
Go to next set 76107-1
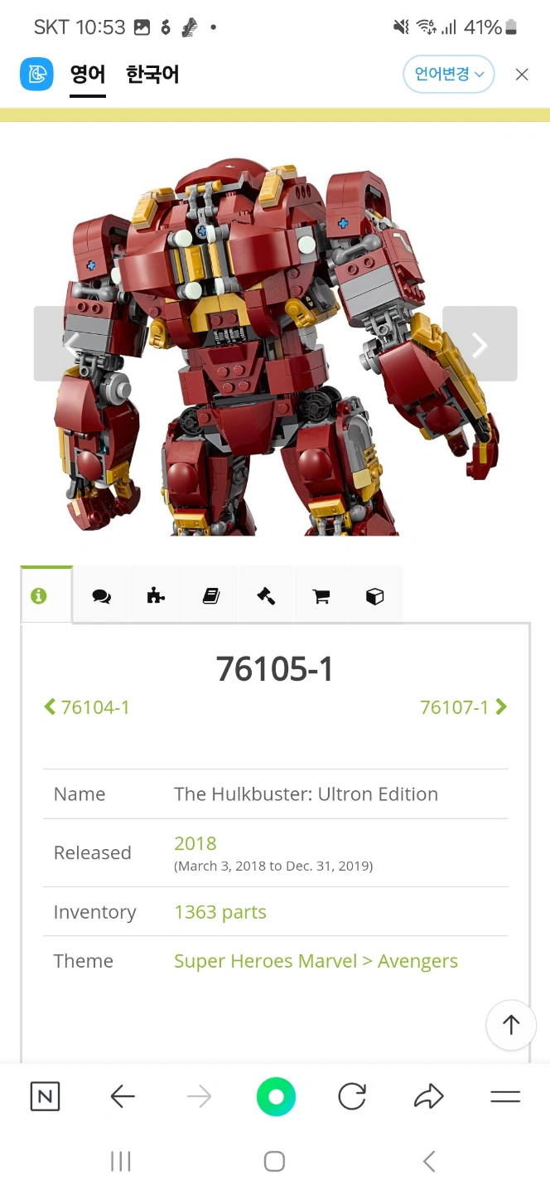[464, 707]
